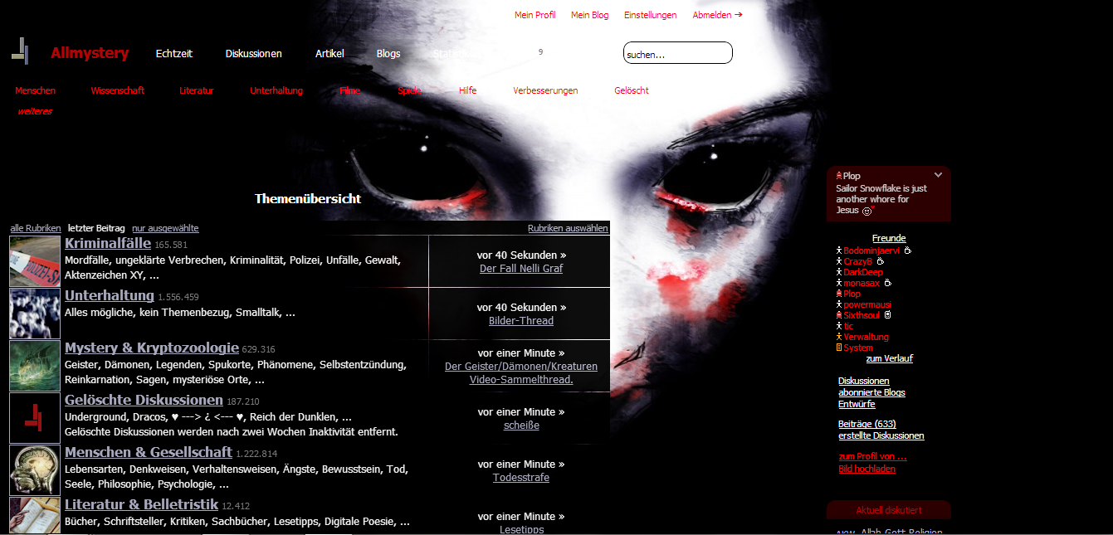This screenshot has height=535, width=1113.
Task: Open the Diskussionen menu
Action: 254,54
